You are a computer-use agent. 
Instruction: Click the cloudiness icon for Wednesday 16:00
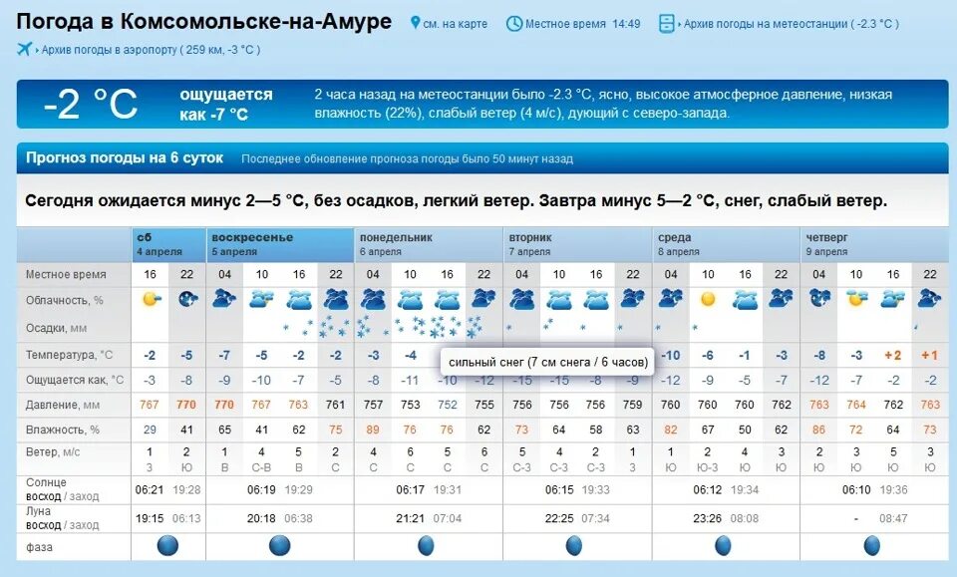(746, 300)
